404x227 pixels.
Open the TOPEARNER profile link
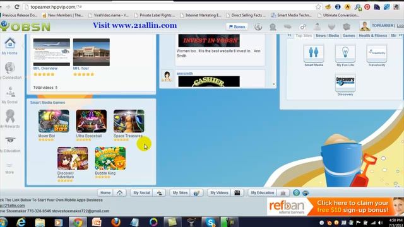pos(383,26)
